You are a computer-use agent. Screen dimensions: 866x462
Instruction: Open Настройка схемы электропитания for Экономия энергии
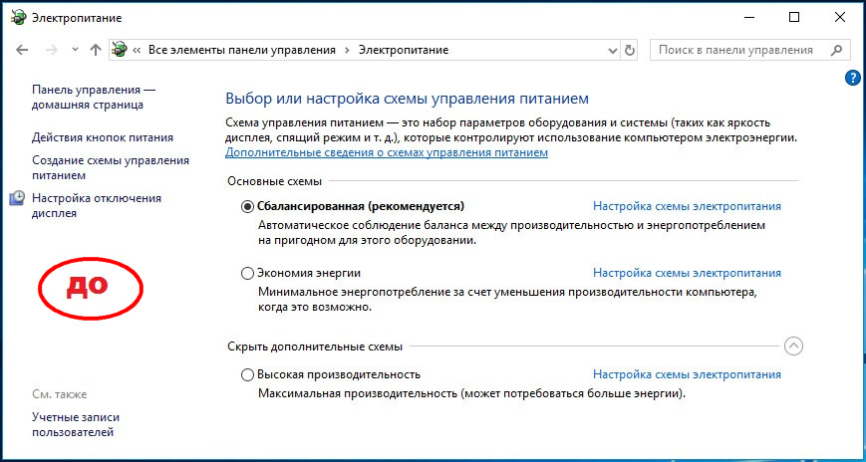click(x=687, y=273)
